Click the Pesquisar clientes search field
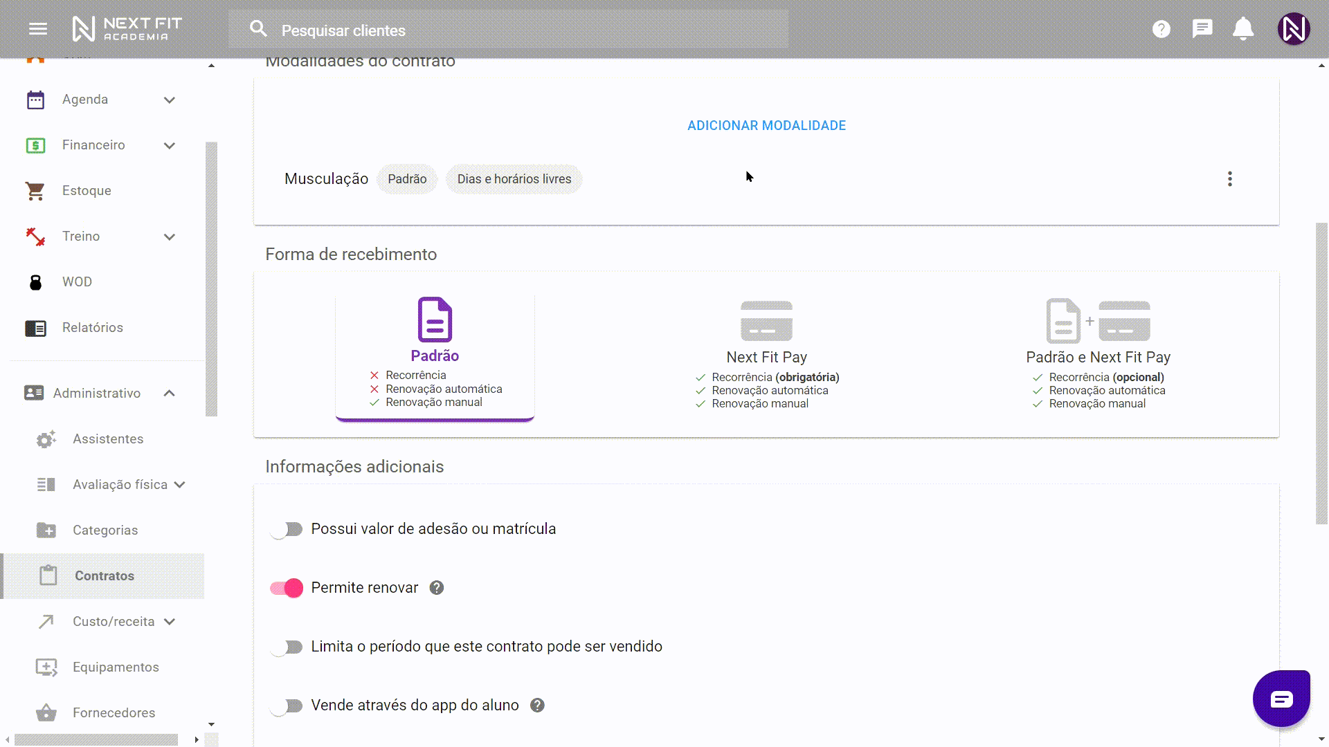This screenshot has width=1329, height=747. pyautogui.click(x=508, y=30)
